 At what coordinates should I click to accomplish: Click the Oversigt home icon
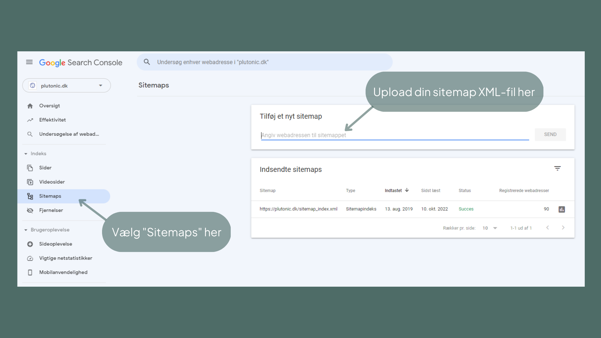pos(30,106)
